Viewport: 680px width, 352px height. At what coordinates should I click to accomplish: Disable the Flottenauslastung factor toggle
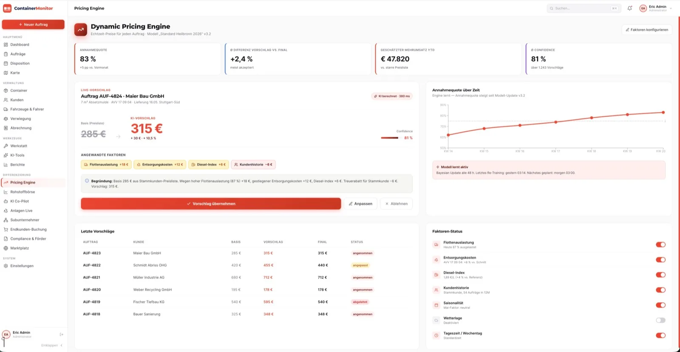point(660,245)
